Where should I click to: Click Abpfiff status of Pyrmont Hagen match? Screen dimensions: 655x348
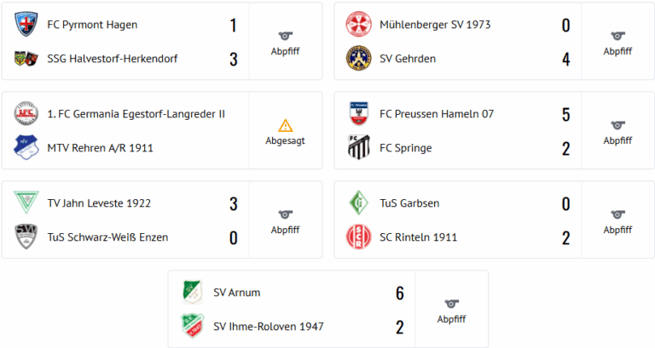coord(286,51)
